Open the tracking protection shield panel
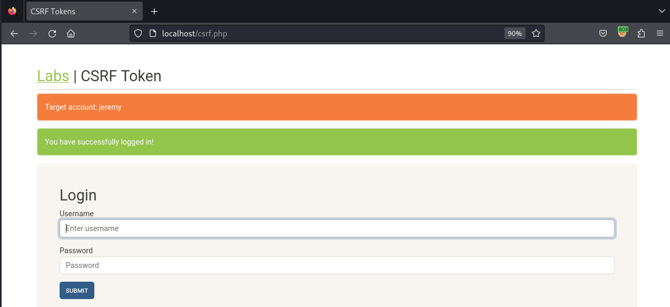Screen dimensions: 670x307 pyautogui.click(x=138, y=33)
